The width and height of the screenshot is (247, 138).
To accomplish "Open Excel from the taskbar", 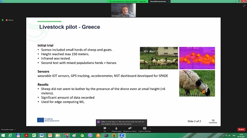I will tap(34, 135).
